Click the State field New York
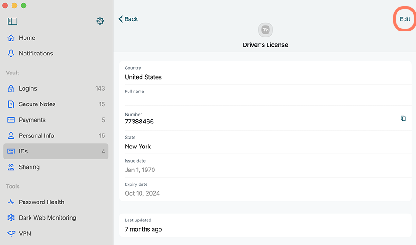This screenshot has width=416, height=245. (265, 142)
